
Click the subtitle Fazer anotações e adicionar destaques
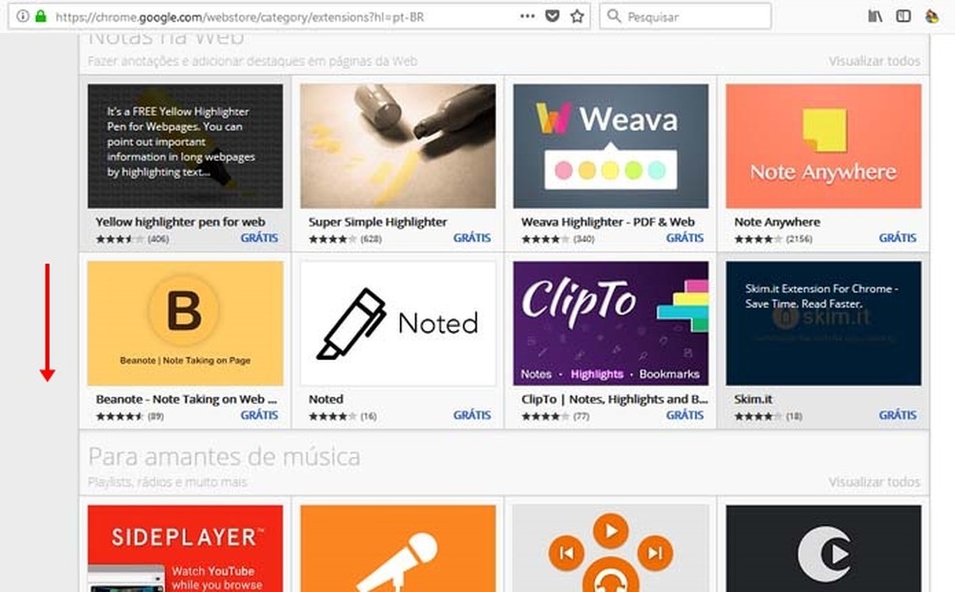tap(252, 61)
